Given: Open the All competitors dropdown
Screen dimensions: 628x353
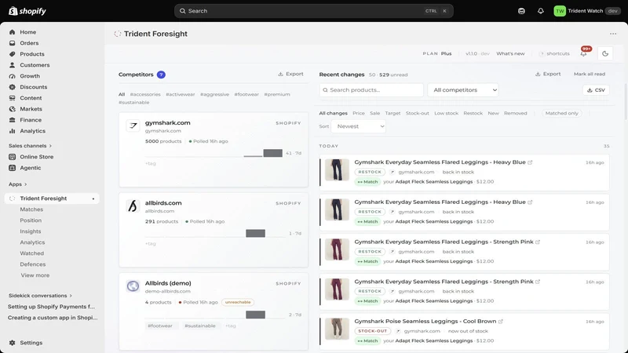Looking at the screenshot, I should (x=463, y=90).
